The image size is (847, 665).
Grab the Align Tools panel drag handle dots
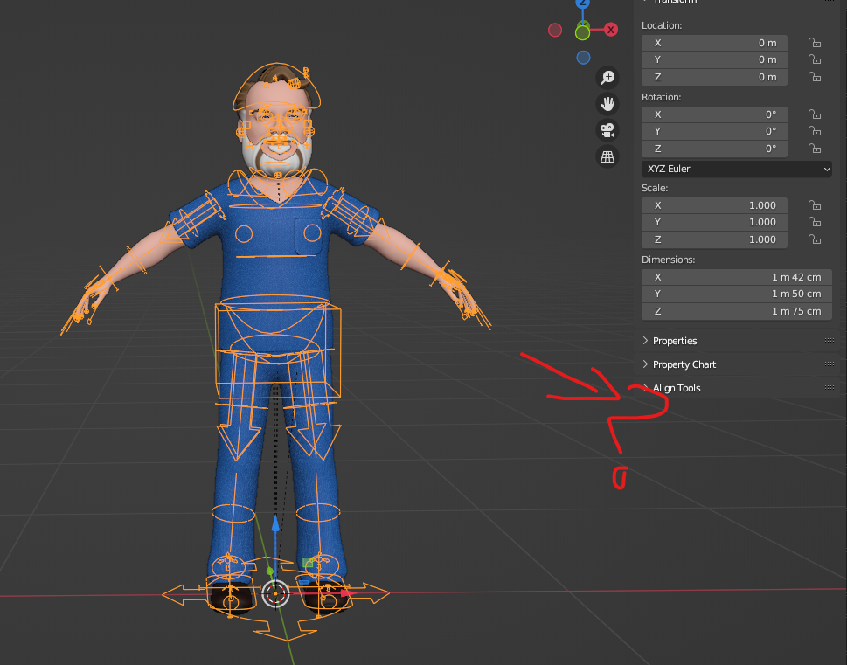(830, 388)
